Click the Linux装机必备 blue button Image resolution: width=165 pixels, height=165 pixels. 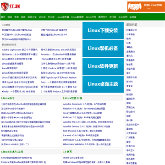pos(103,48)
